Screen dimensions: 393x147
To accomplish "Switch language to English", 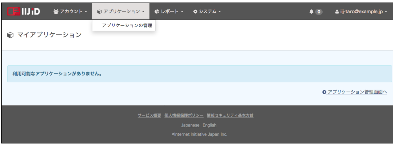I will pos(209,125).
